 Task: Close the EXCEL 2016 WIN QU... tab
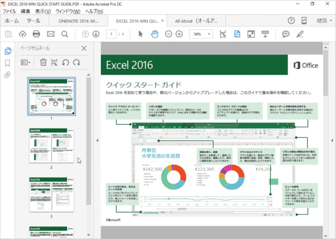pos(162,21)
